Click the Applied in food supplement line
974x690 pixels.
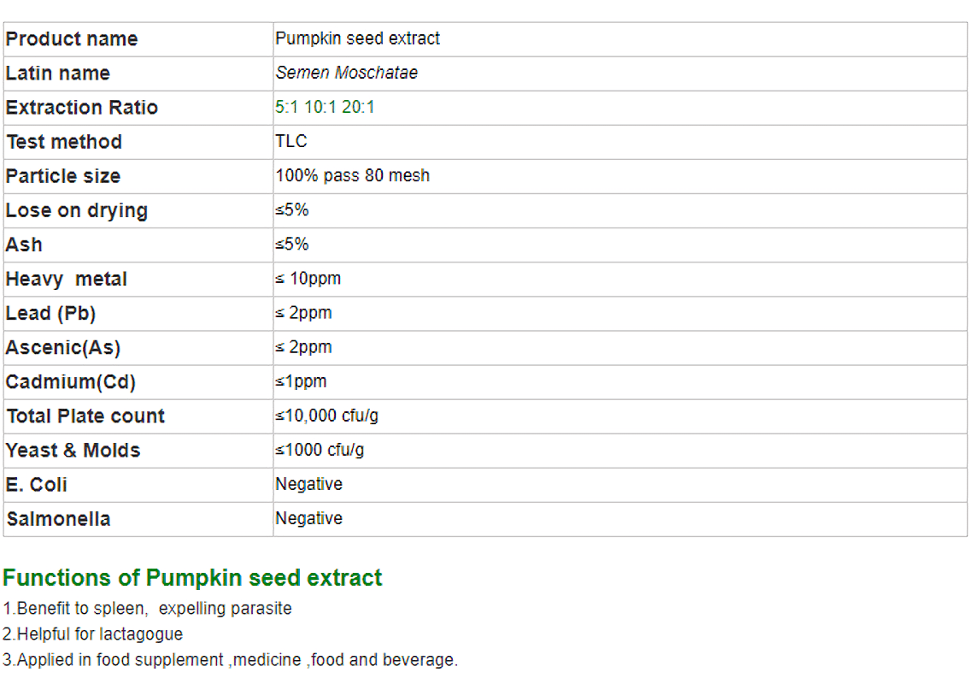pyautogui.click(x=230, y=659)
